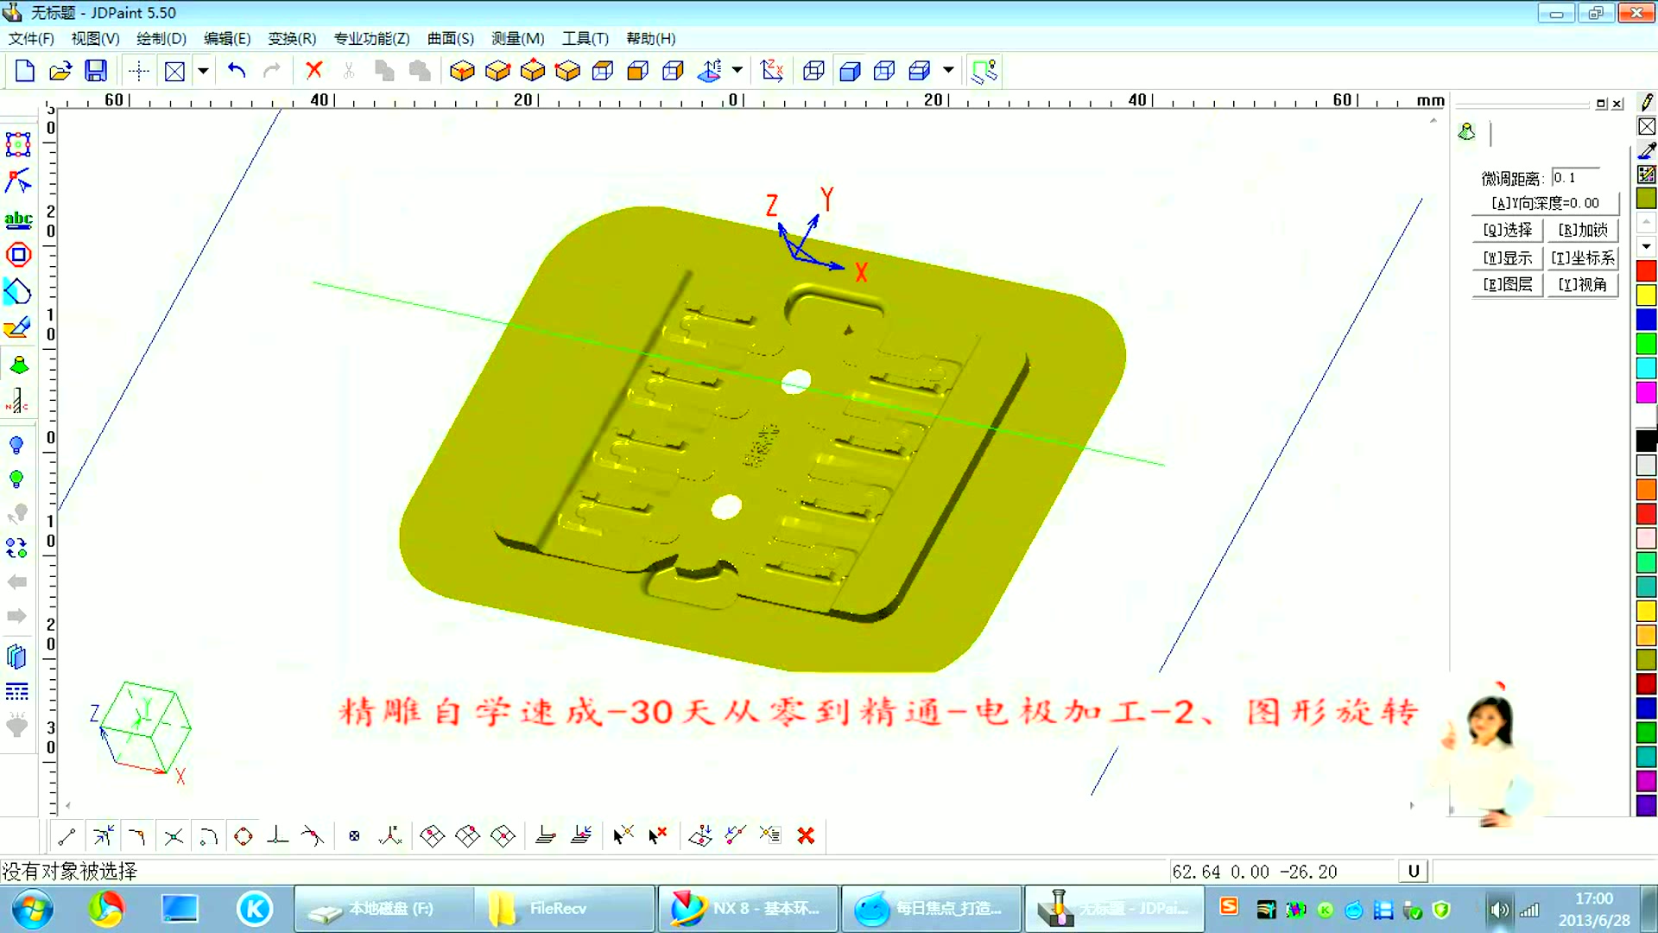Open the 变换(R) menu
The width and height of the screenshot is (1658, 933).
(290, 38)
